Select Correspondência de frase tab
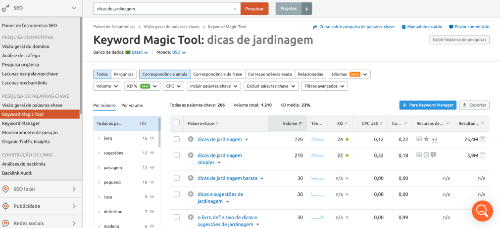This screenshot has height=228, width=500. pos(218,75)
